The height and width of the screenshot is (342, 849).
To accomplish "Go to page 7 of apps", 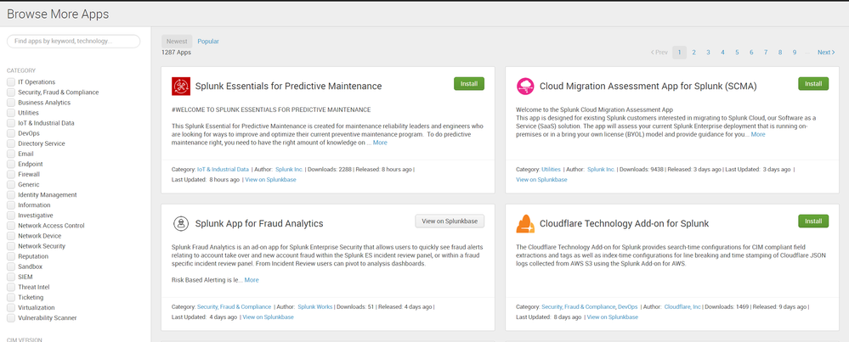I will coord(766,53).
